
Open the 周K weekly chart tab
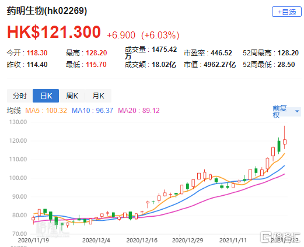click(x=72, y=96)
